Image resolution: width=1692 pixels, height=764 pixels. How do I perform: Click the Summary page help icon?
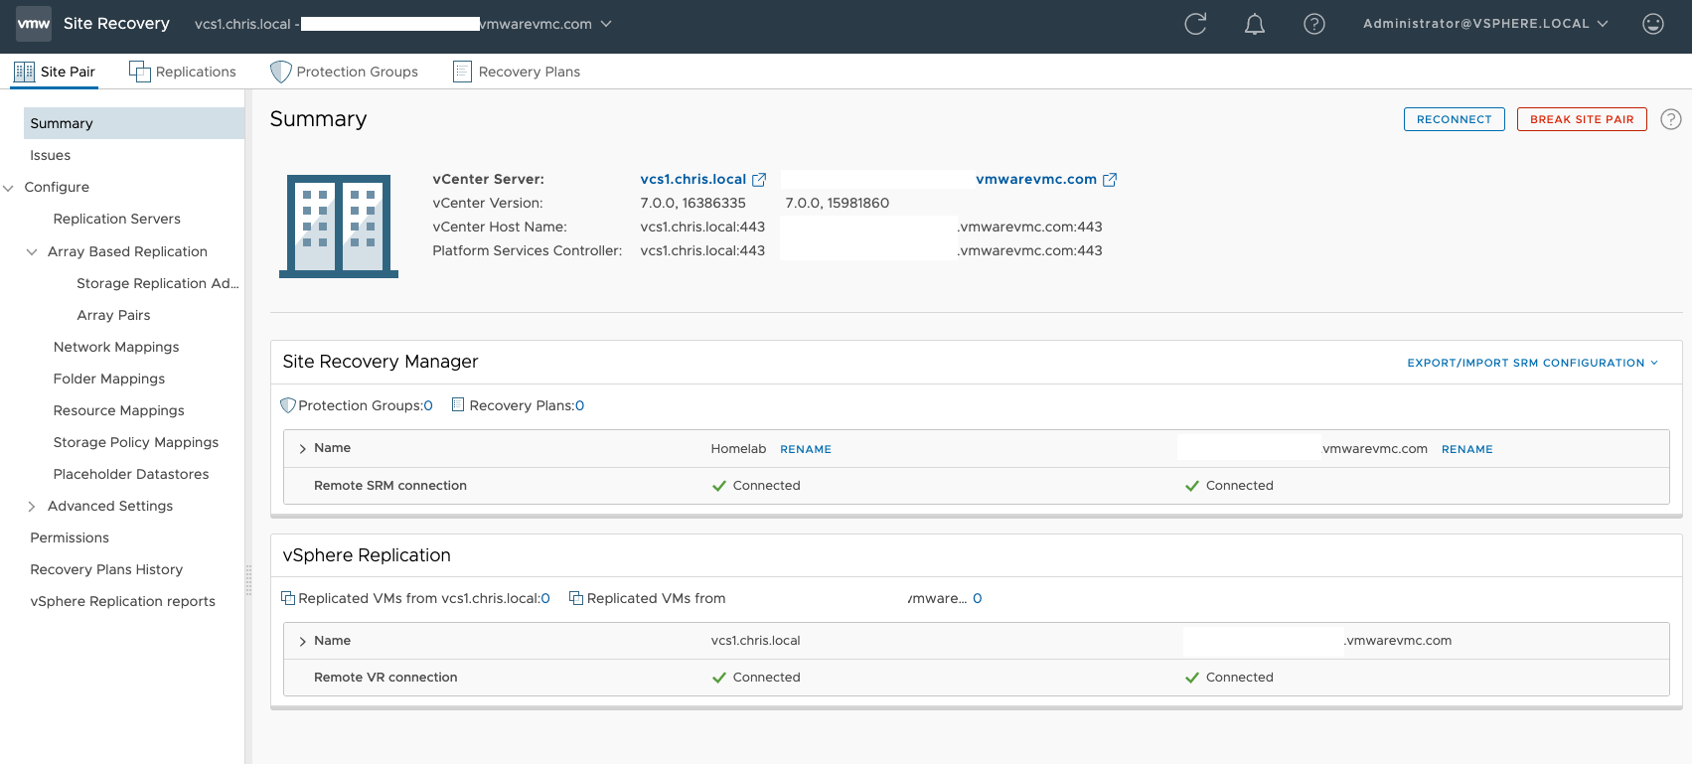pos(1671,119)
